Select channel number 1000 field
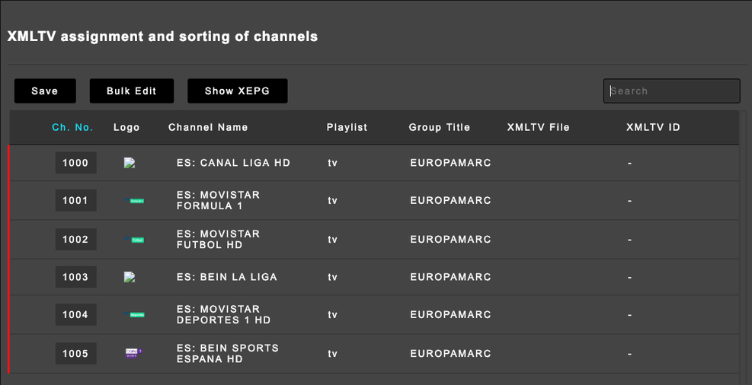 coord(75,163)
